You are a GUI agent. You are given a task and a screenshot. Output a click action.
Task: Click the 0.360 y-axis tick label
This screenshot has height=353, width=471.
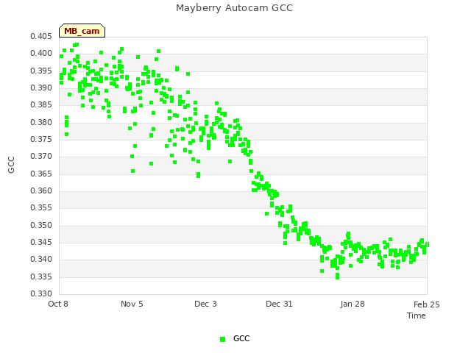click(41, 191)
